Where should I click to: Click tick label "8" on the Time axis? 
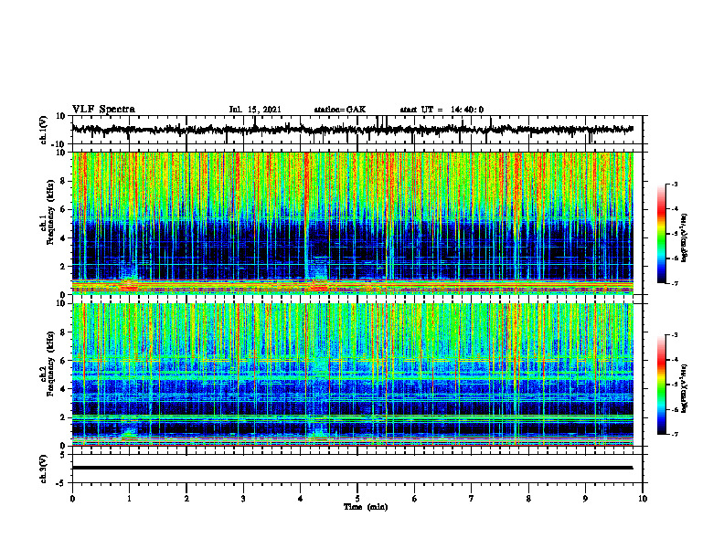click(528, 499)
